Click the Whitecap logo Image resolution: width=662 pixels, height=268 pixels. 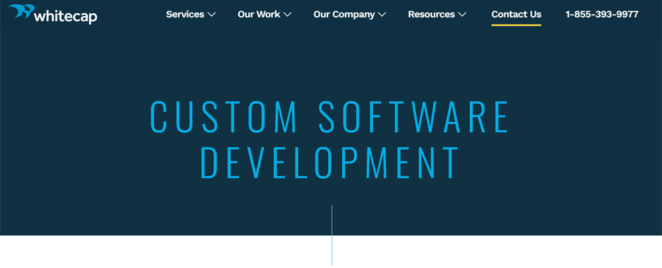(x=53, y=13)
